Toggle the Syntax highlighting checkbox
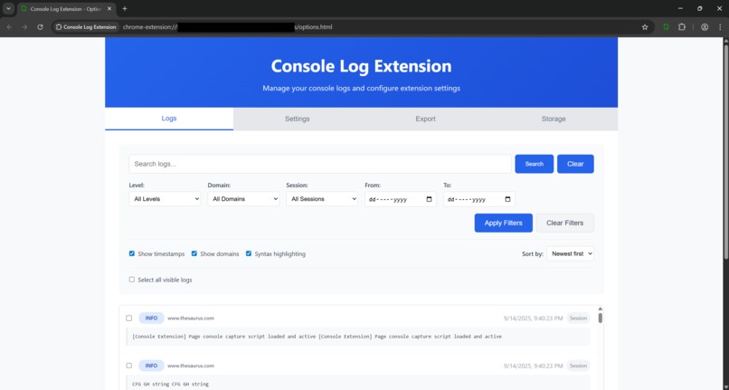The width and height of the screenshot is (729, 390). tap(249, 253)
